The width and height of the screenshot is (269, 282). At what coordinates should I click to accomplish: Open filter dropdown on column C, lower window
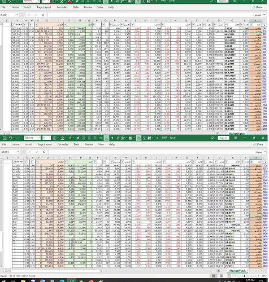click(227, 162)
